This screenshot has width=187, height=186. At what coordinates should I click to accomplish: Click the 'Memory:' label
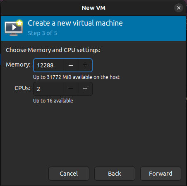pos(18,64)
